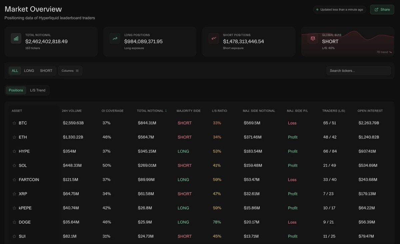
Task: Click SUI majority side notional $13.71M
Action: coord(252,236)
